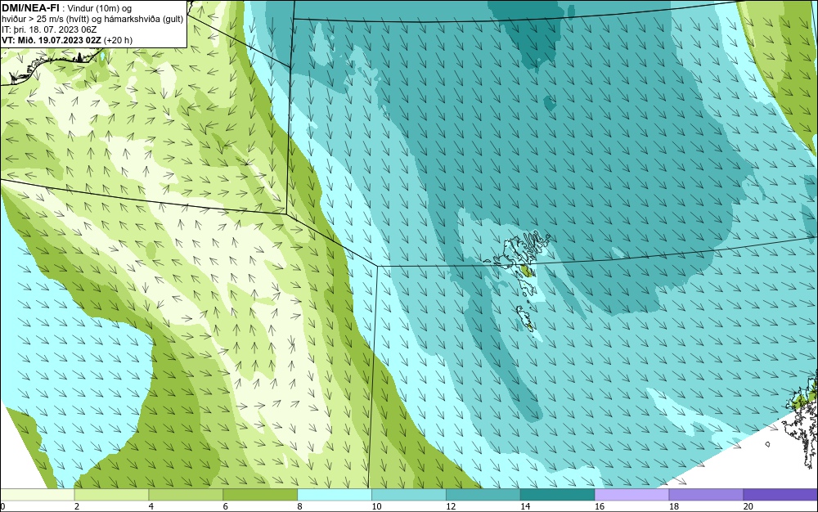Click the 18–20 m/s purple legend swatch
Image resolution: width=818 pixels, height=512 pixels.
coord(706,495)
